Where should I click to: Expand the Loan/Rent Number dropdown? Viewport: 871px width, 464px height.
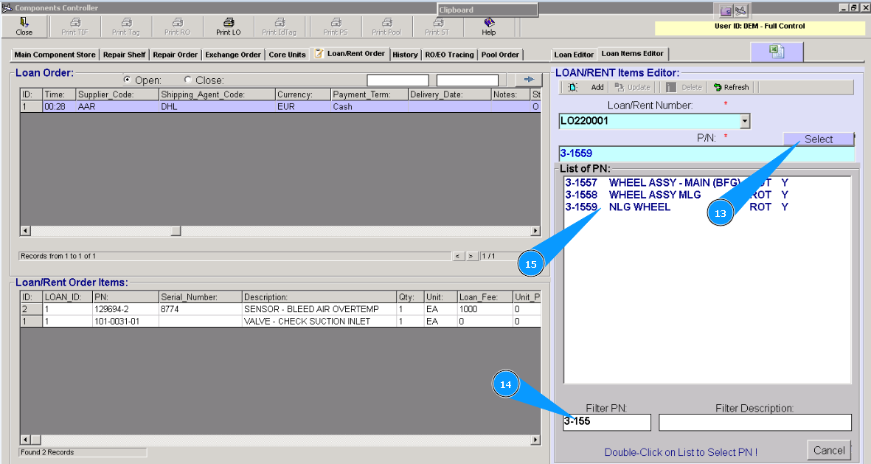click(x=745, y=121)
